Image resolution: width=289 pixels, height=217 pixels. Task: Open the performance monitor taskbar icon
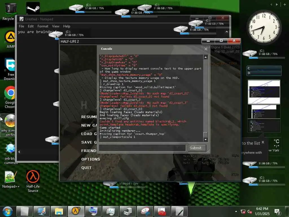tap(110, 211)
